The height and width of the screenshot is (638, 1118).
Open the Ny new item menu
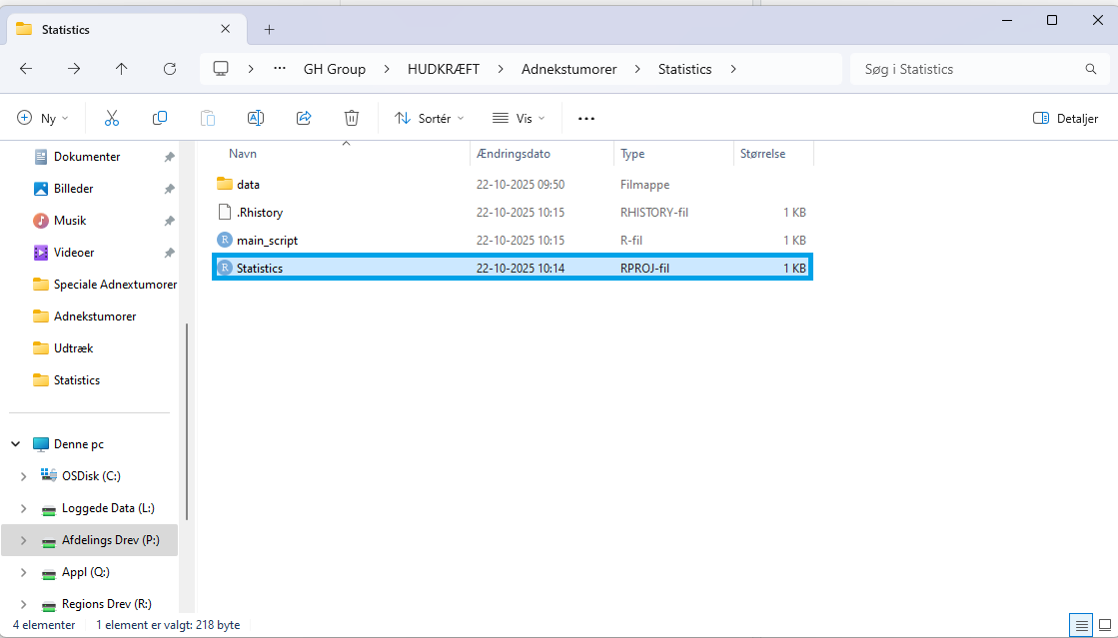tap(43, 118)
